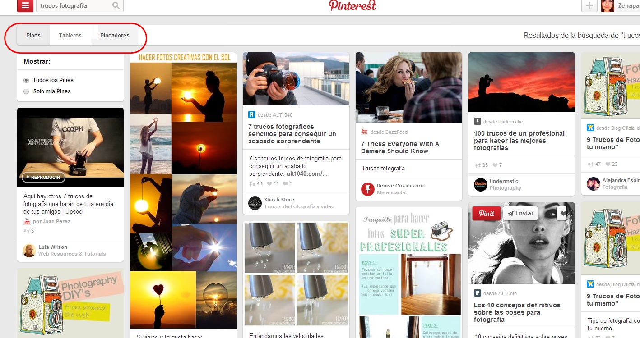Click the red Pin it button
The width and height of the screenshot is (640, 338).
tap(487, 214)
